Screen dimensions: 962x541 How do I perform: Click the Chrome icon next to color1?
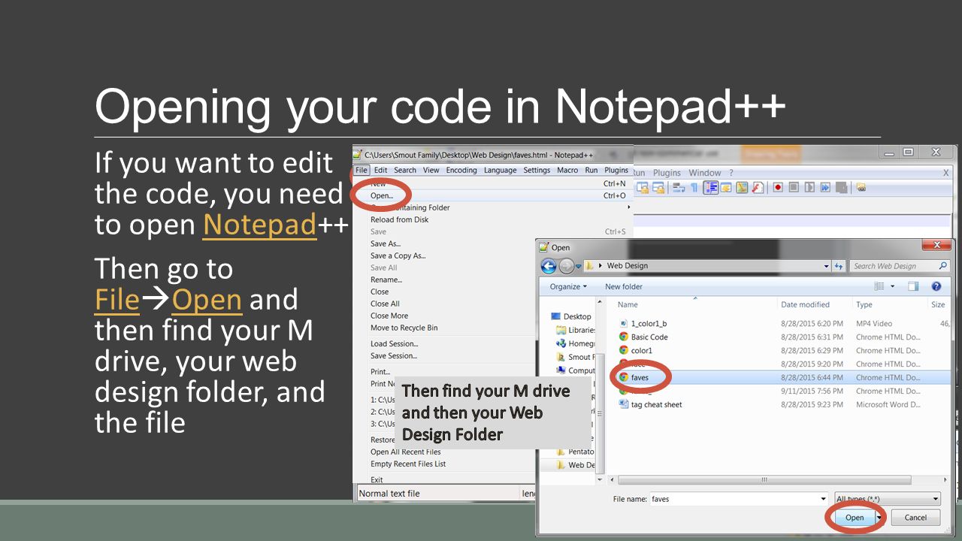(623, 350)
